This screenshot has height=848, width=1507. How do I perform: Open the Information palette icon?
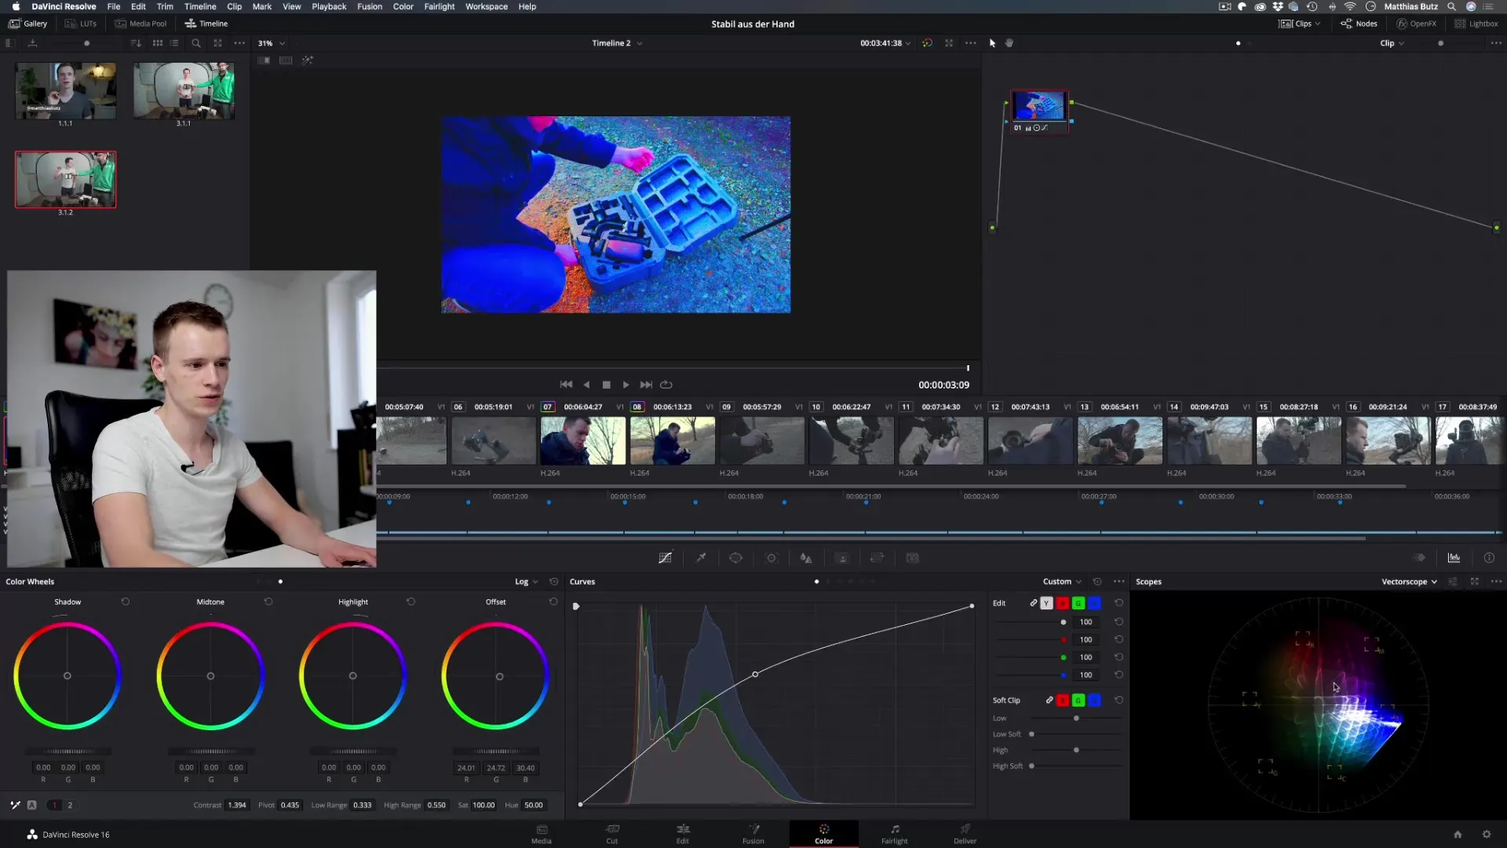pyautogui.click(x=1489, y=557)
